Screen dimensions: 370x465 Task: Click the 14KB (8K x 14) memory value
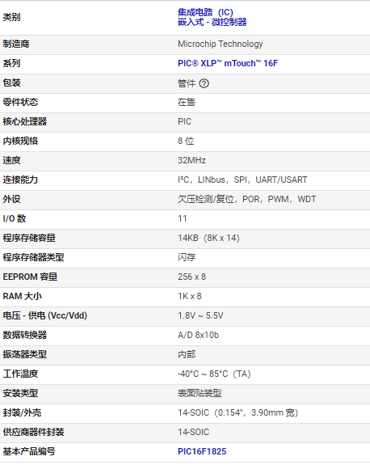208,238
